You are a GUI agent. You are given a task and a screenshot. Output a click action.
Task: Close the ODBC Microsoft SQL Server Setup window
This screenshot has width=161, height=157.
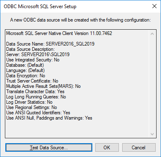tap(154, 6)
